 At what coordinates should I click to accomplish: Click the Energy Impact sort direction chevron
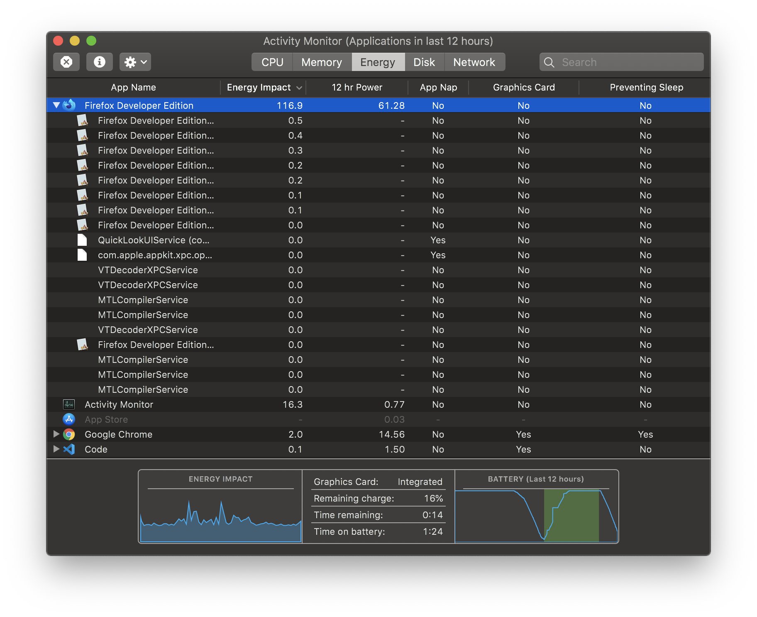299,88
